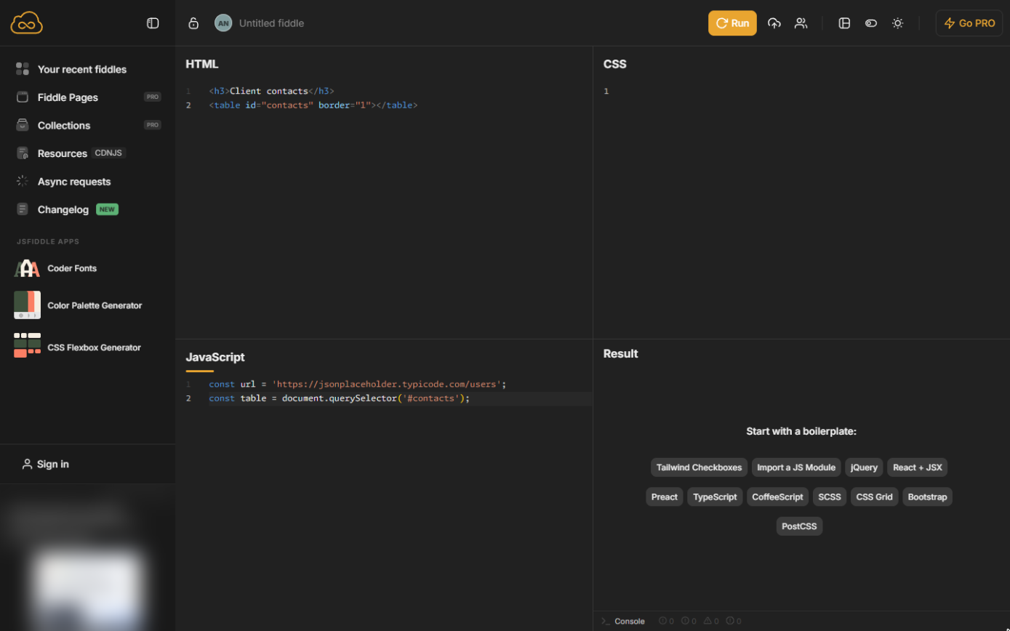Screen dimensions: 1010x631
Task: Choose the CoffeeScript boilerplate
Action: (x=777, y=497)
